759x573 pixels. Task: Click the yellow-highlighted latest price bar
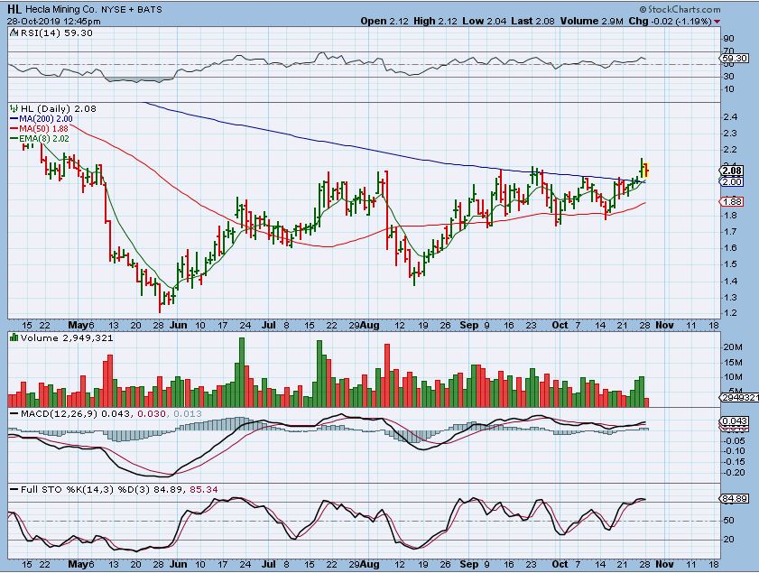pyautogui.click(x=647, y=171)
